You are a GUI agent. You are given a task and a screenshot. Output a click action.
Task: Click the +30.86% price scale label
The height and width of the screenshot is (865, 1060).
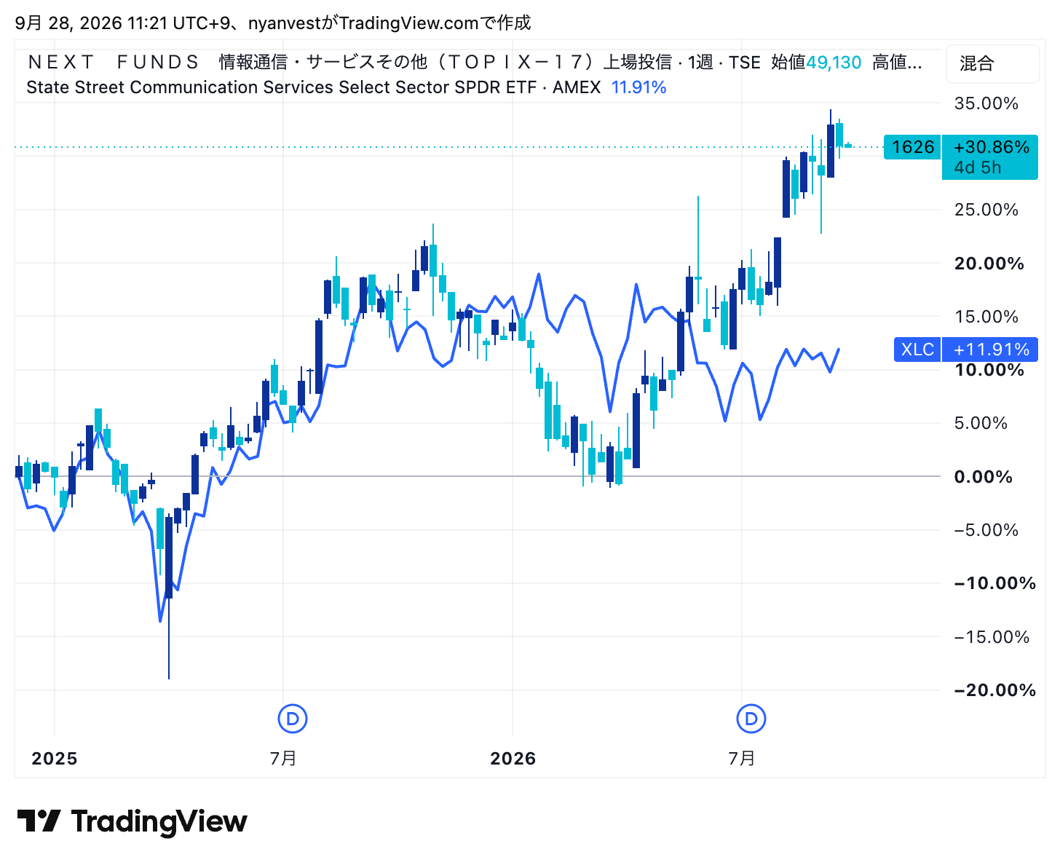coord(992,147)
